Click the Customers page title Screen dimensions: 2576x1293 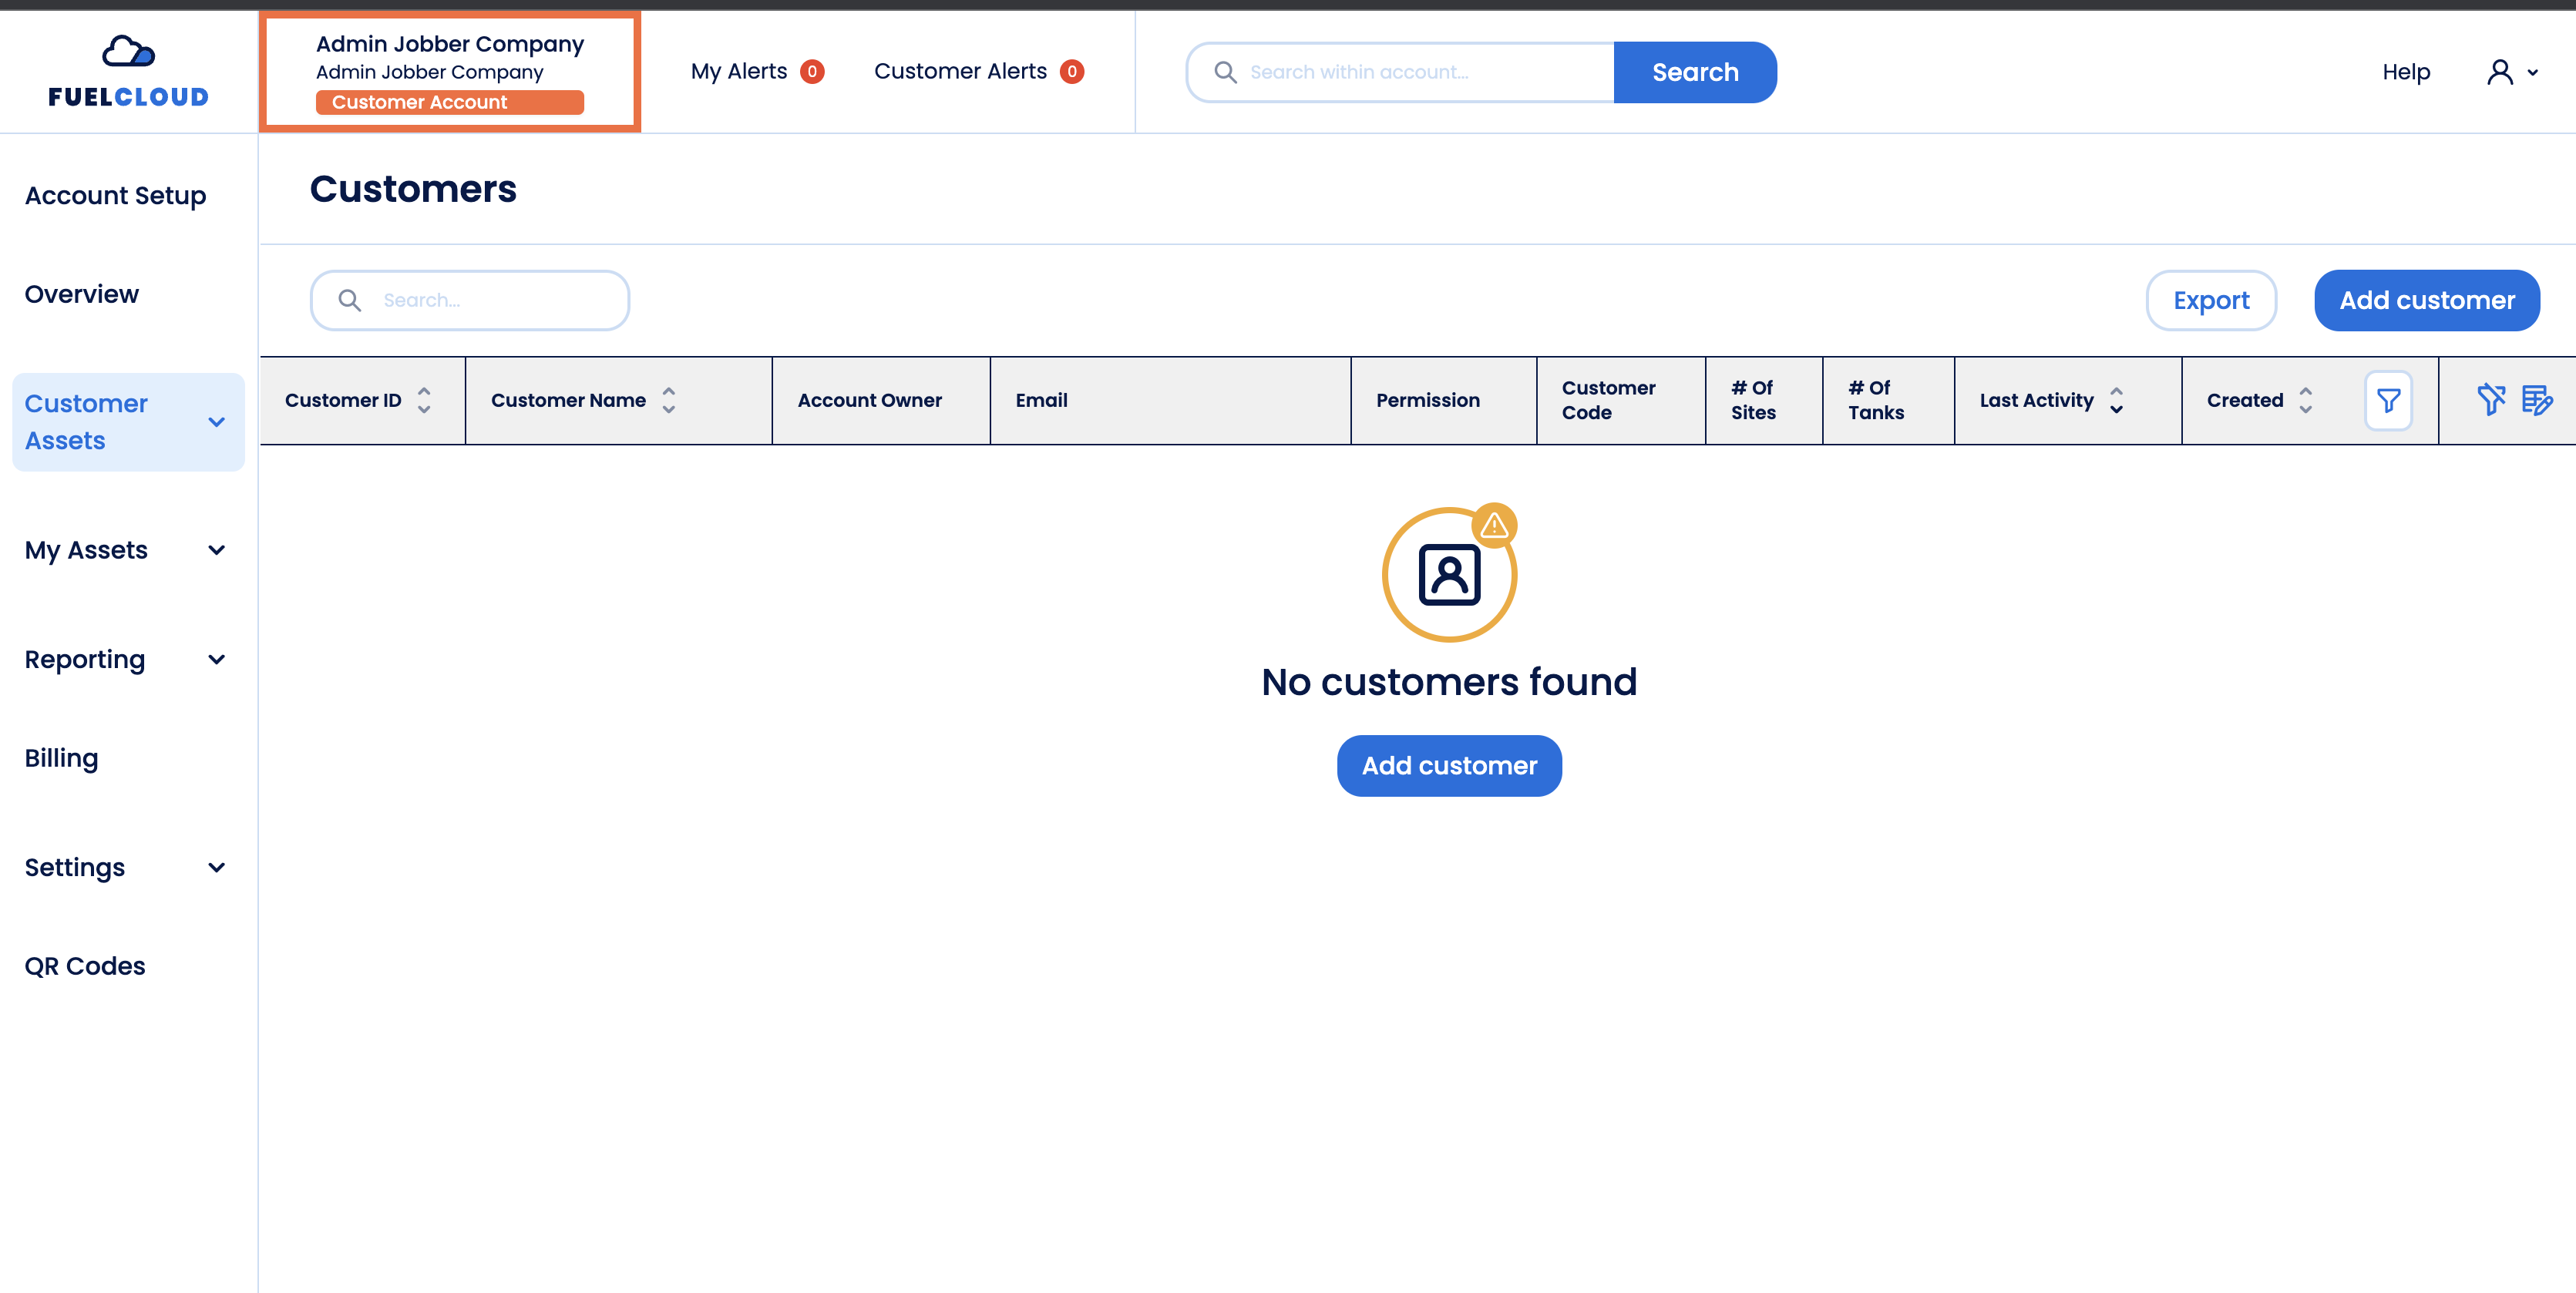tap(413, 189)
